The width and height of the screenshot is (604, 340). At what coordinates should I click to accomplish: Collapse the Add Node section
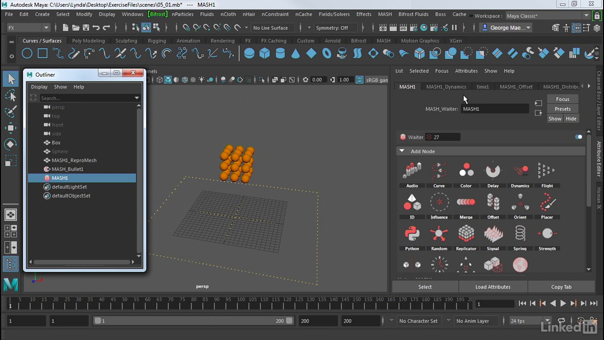pyautogui.click(x=402, y=151)
